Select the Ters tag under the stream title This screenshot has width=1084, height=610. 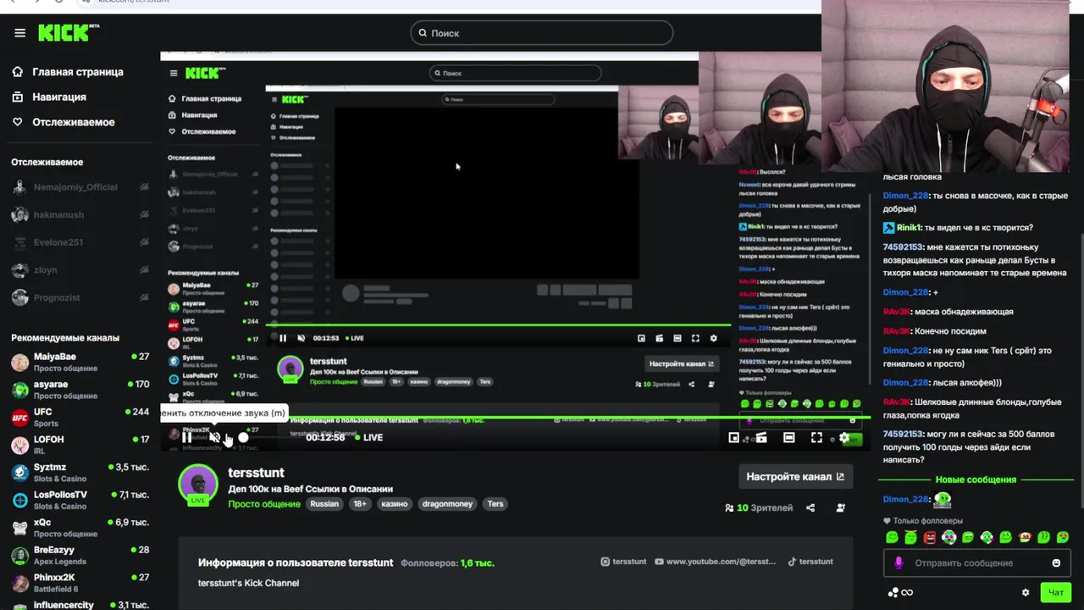(x=495, y=504)
